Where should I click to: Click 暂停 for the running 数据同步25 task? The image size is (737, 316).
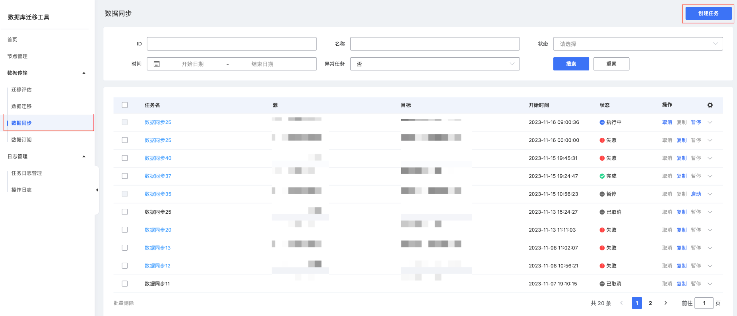pos(696,122)
